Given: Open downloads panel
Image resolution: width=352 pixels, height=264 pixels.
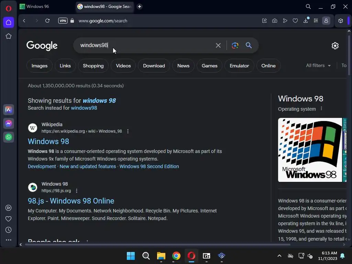Looking at the screenshot, I should point(306,21).
